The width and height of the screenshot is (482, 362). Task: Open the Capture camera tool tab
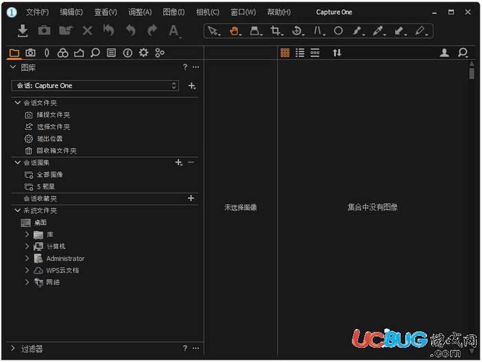tap(30, 53)
